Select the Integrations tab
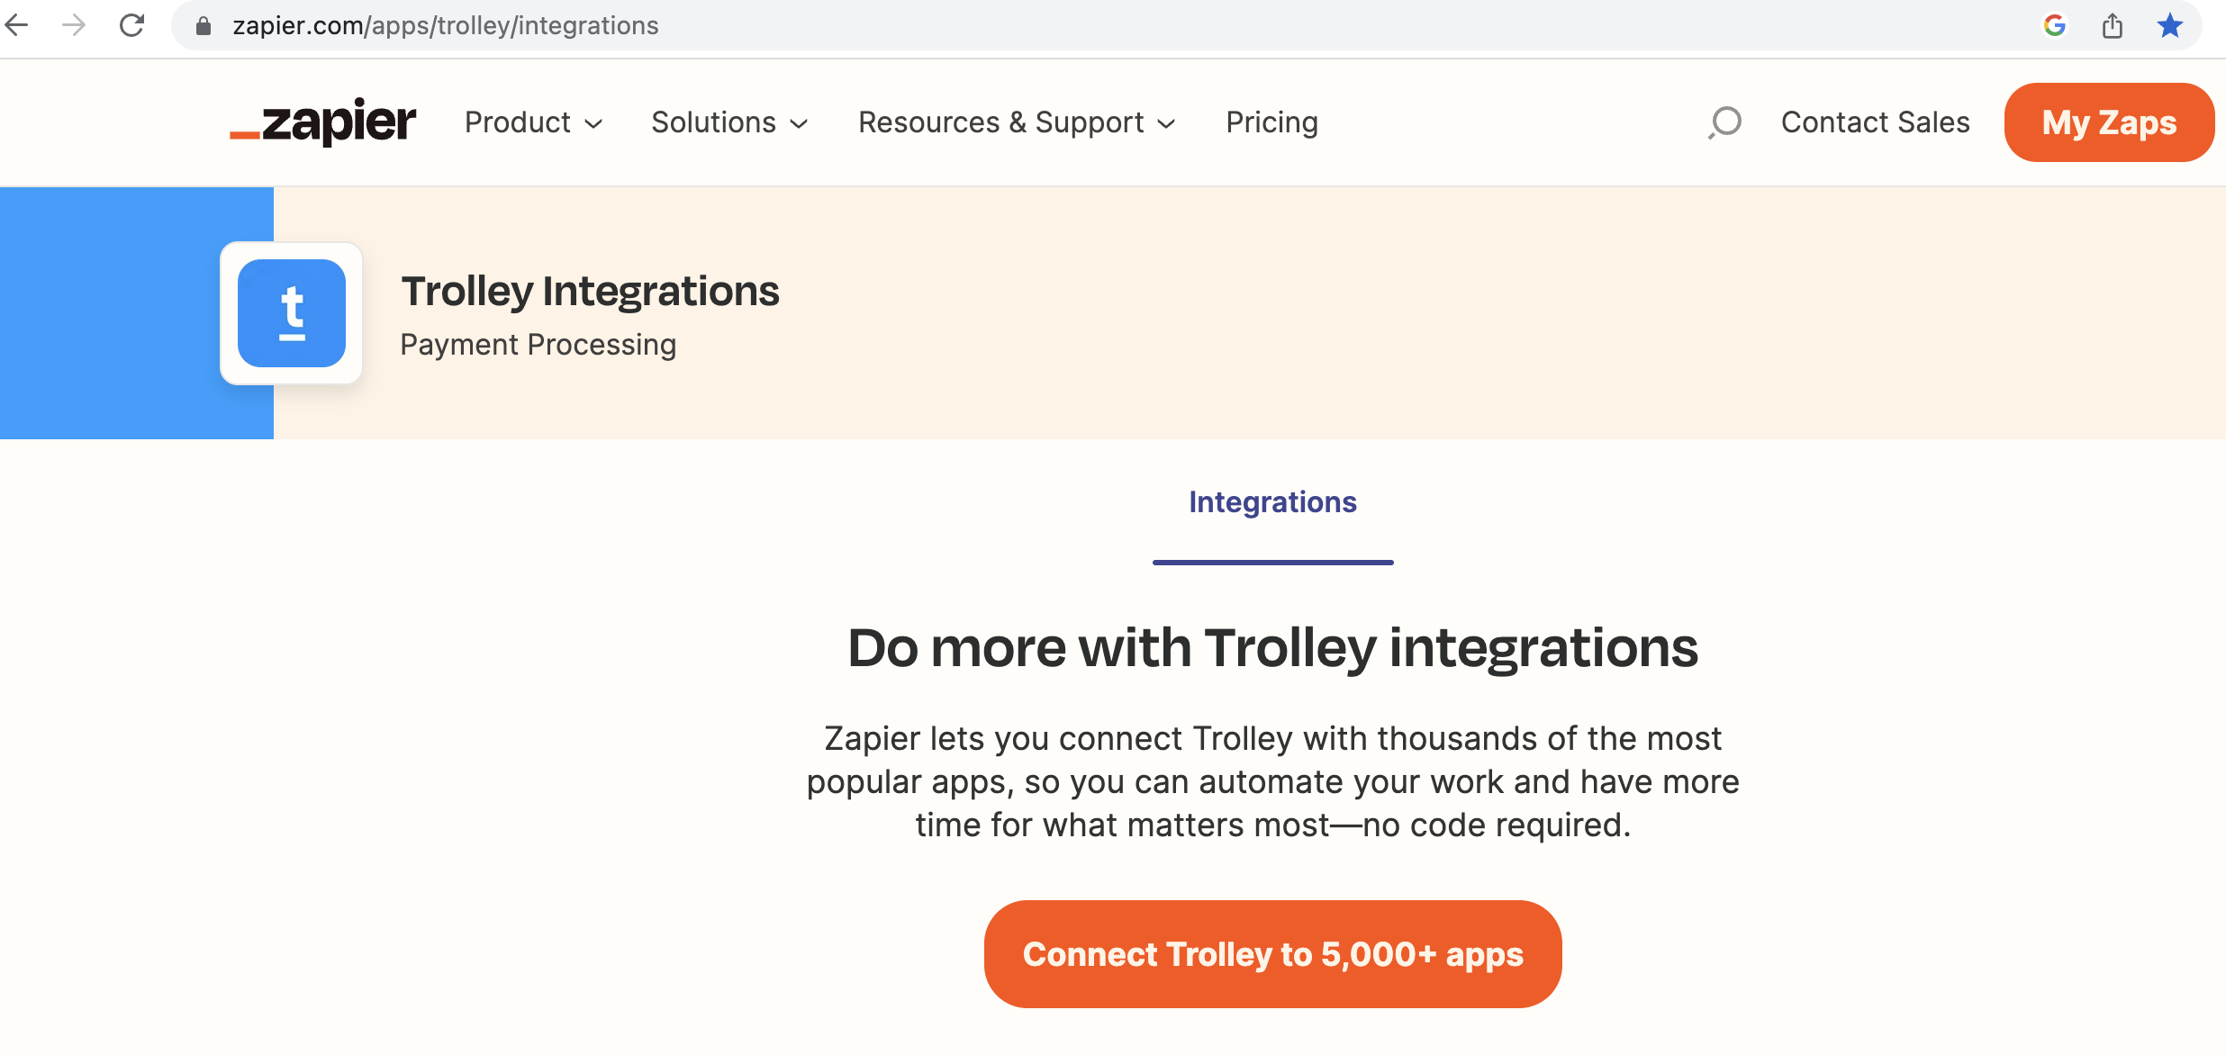 pyautogui.click(x=1272, y=502)
